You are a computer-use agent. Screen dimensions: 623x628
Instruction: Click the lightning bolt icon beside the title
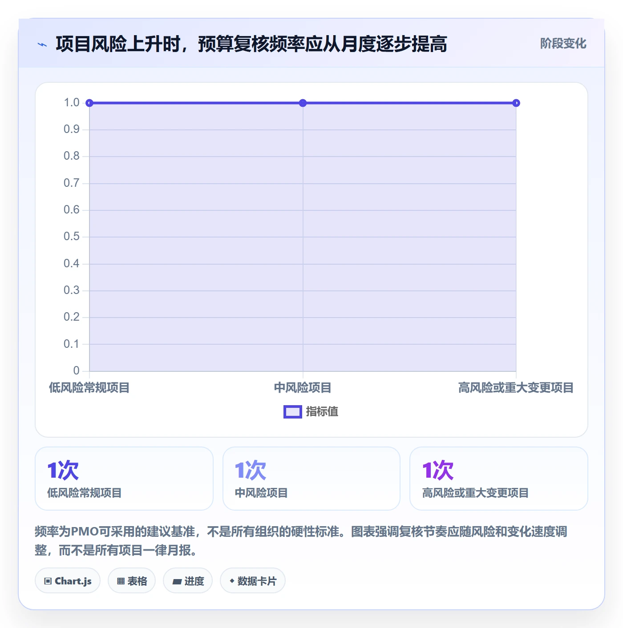click(42, 44)
